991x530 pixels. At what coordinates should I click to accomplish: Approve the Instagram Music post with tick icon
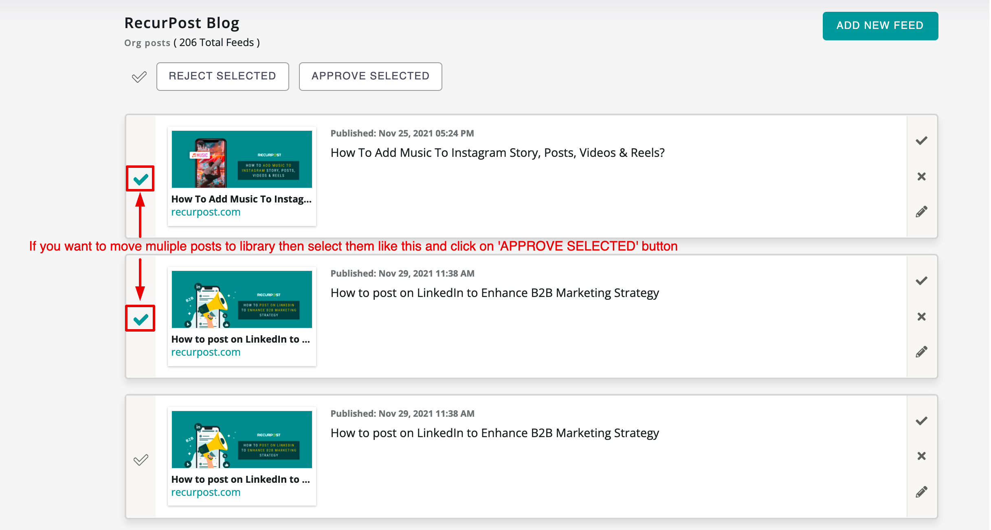coord(921,141)
